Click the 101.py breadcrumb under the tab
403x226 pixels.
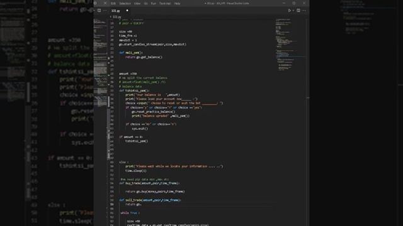coord(116,17)
